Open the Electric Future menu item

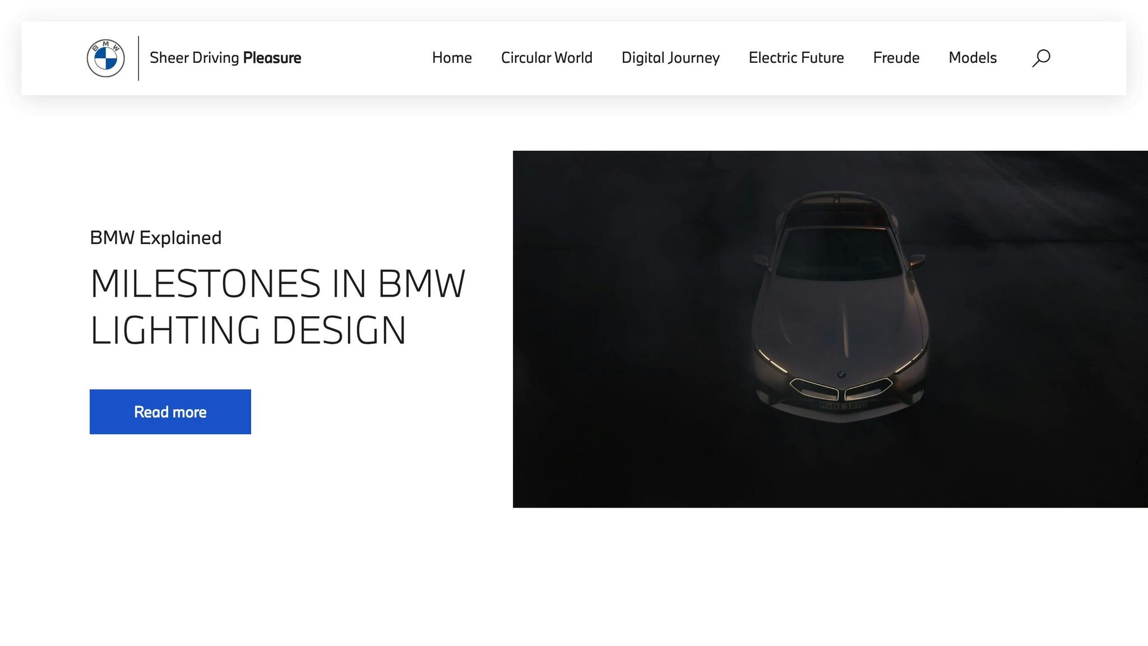[x=796, y=58]
